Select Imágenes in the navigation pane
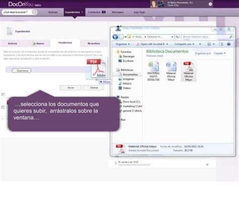Image resolution: width=239 pixels, height=199 pixels. pos(127,79)
